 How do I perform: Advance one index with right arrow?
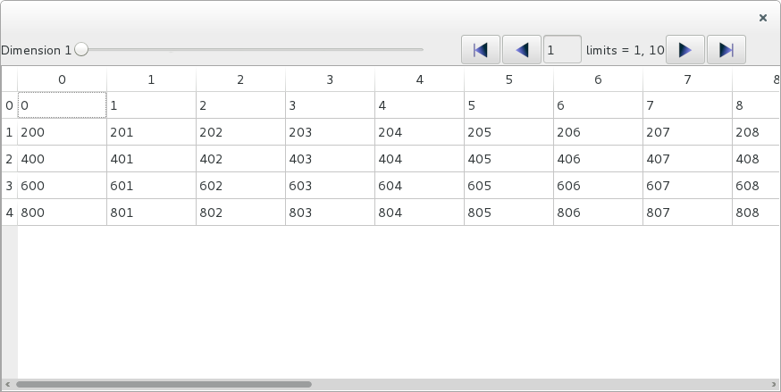click(x=685, y=50)
